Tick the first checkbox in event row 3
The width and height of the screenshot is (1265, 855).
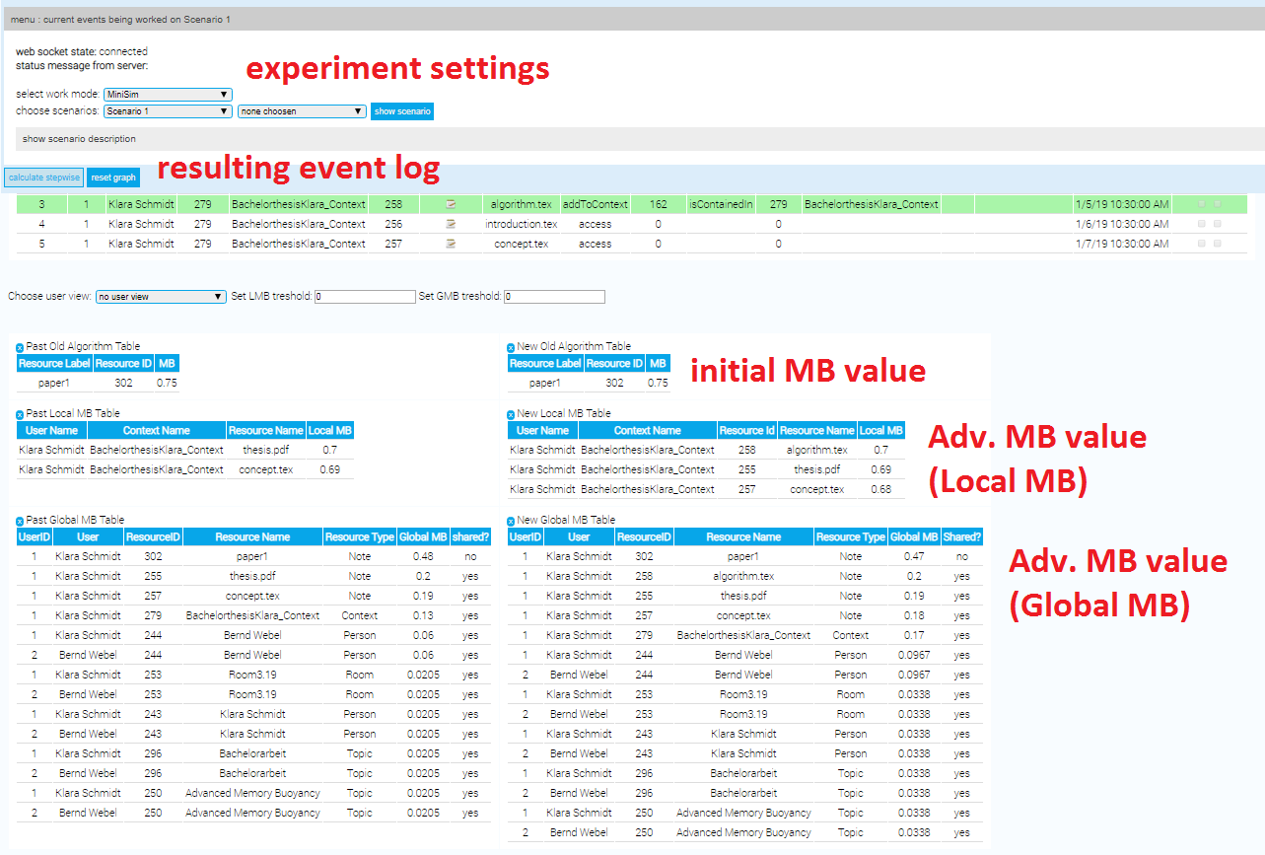tap(1201, 204)
